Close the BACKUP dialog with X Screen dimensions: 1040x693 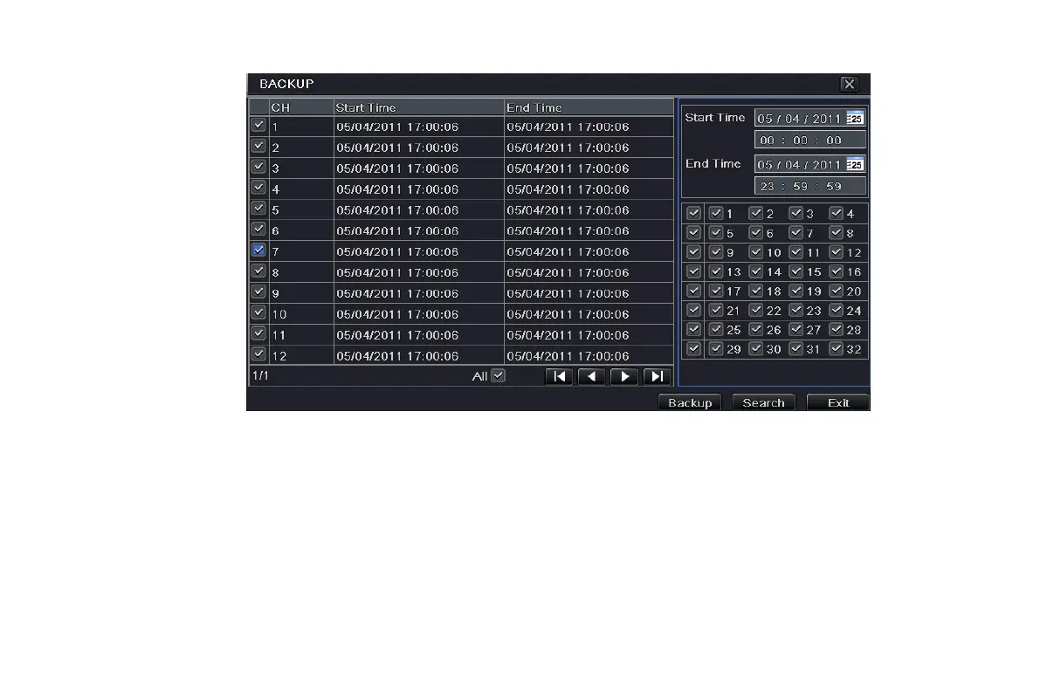click(x=849, y=84)
